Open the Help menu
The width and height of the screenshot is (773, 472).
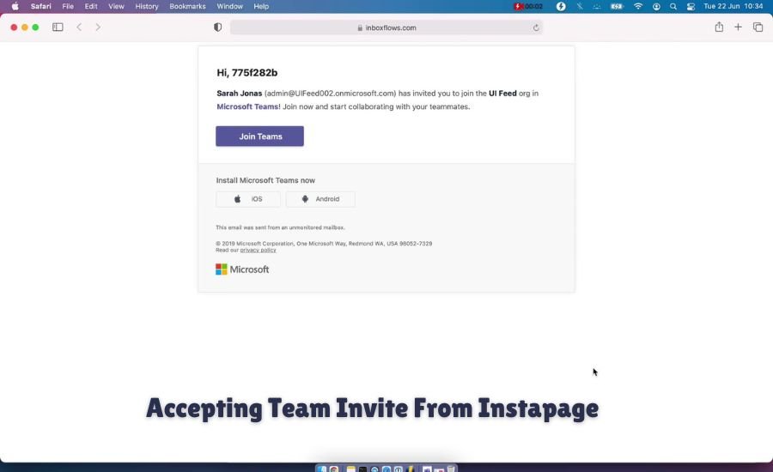(x=261, y=6)
